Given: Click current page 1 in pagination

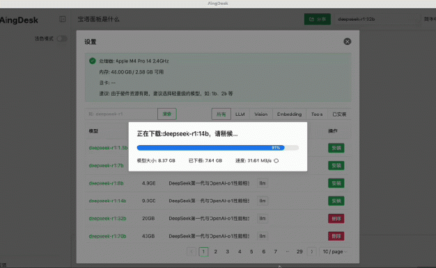Looking at the screenshot, I should click(203, 251).
